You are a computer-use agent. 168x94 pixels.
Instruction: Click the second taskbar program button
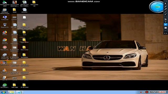click(x=20, y=92)
